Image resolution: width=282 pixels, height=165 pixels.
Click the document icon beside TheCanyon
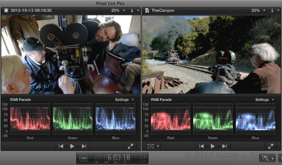(147, 10)
